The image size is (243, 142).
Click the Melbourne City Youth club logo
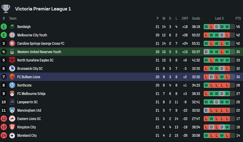[12, 35]
